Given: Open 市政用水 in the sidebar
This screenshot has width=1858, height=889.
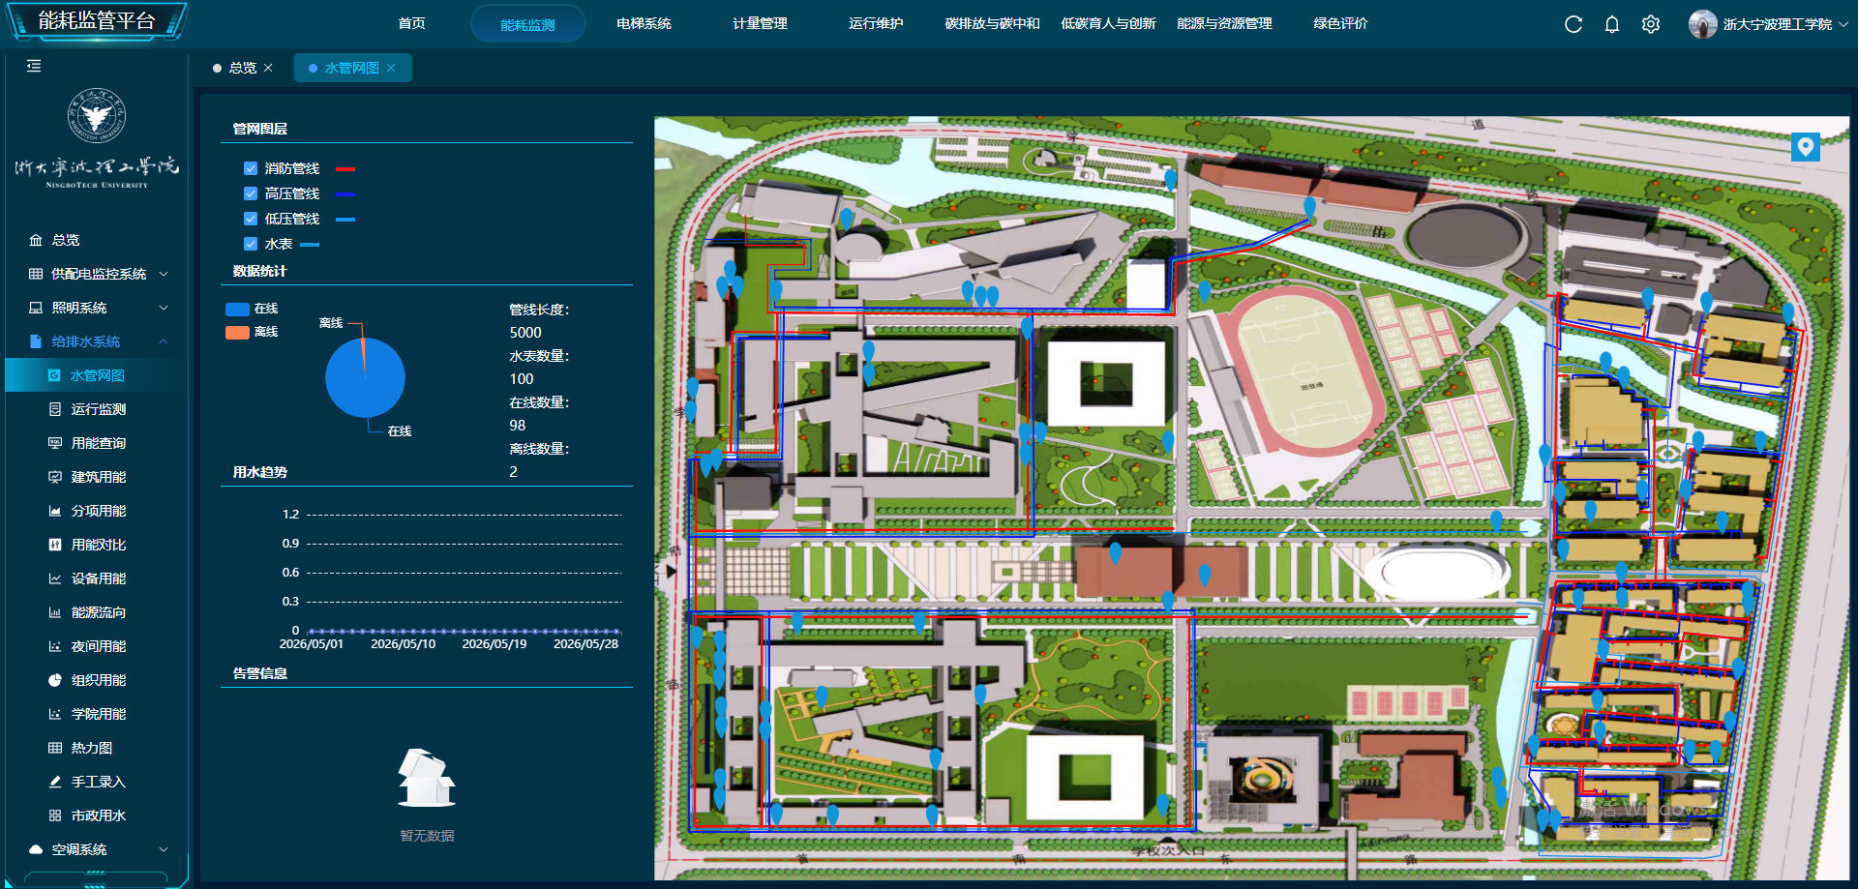Looking at the screenshot, I should click(x=97, y=815).
